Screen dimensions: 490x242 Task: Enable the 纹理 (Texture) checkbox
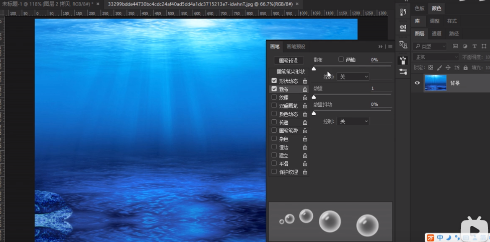[274, 97]
